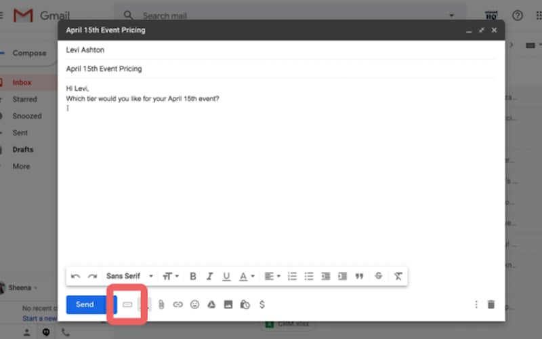This screenshot has width=542, height=339.
Task: Open search options dropdown arrow
Action: (451, 16)
